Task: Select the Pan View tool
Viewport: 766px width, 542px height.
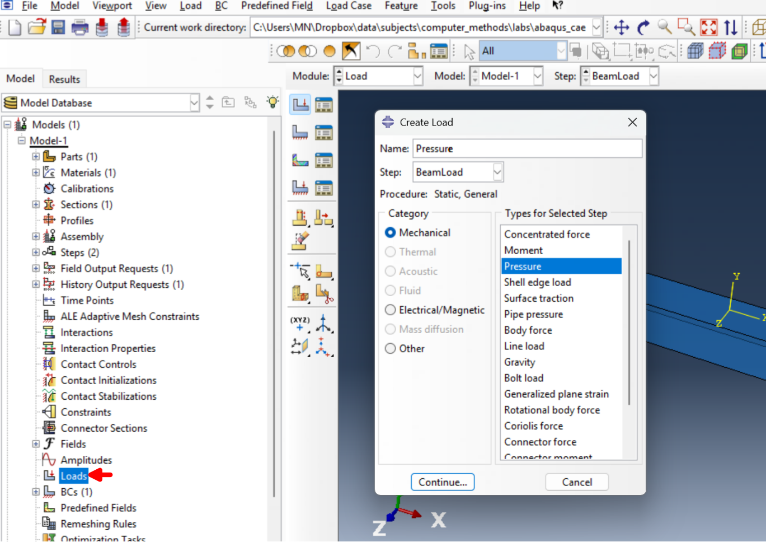Action: tap(622, 27)
